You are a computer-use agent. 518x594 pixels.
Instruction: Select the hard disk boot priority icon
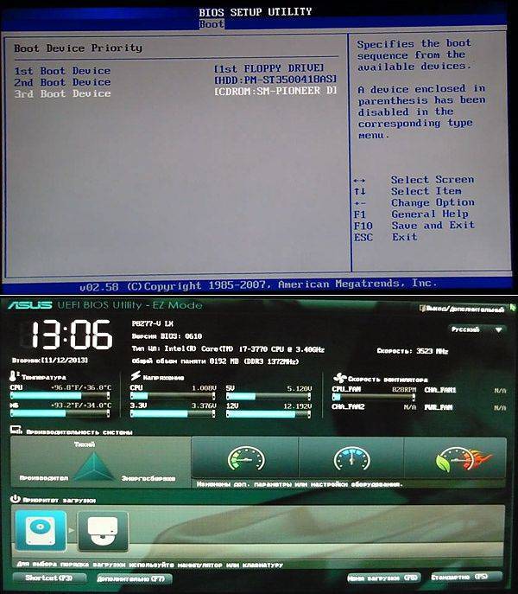point(41,531)
